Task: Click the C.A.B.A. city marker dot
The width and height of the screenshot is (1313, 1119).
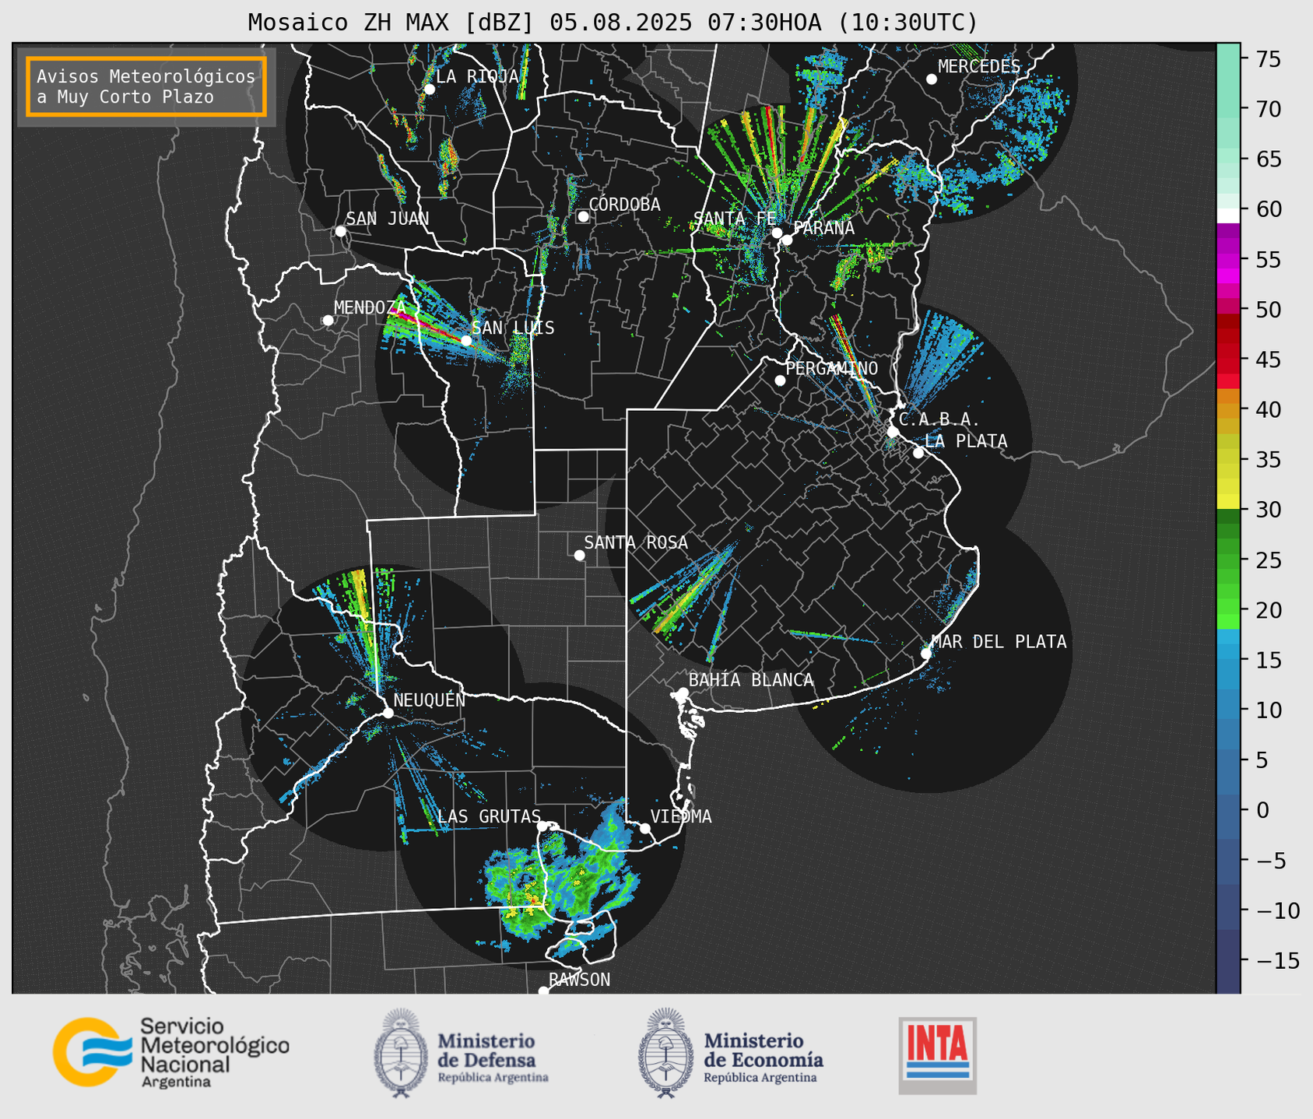Action: click(893, 431)
